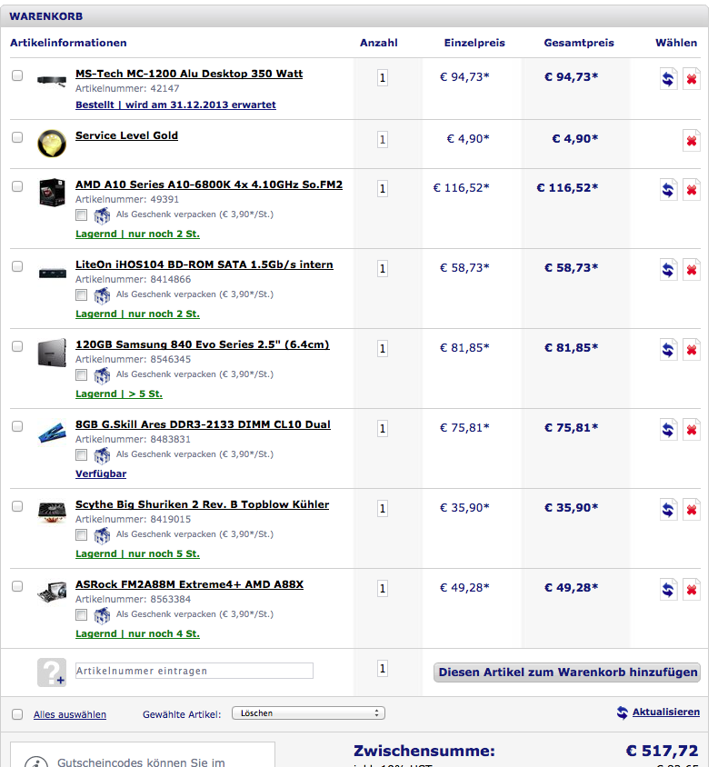The width and height of the screenshot is (718, 767).
Task: Click gift box icon under LiteOn iHOS104
Action: click(x=102, y=295)
